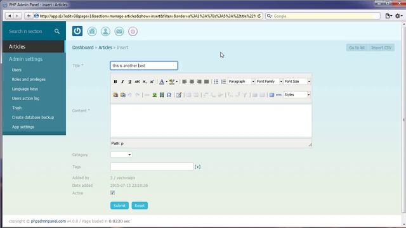Click the blue power icon in the header

click(x=77, y=31)
